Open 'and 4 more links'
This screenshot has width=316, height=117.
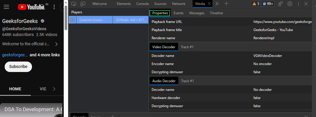(45, 55)
